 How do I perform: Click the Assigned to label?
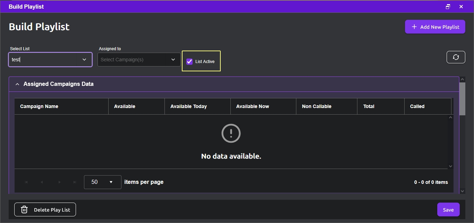pos(110,49)
